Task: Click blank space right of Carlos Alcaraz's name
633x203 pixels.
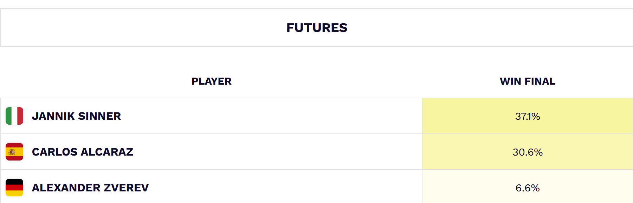Action: tap(278, 152)
